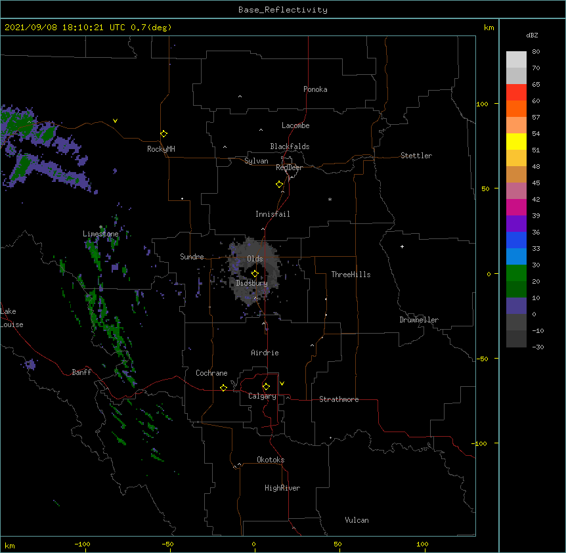Select the 33 dBZ light blue swatch
Image resolution: width=566 pixels, height=553 pixels.
tap(516, 256)
